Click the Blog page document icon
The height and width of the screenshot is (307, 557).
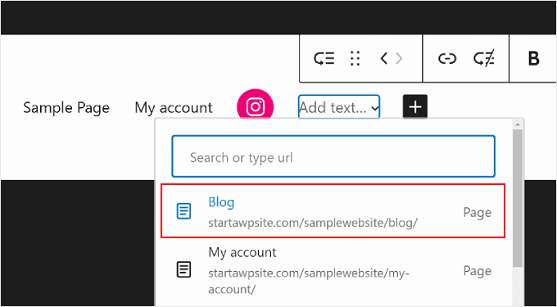[183, 211]
